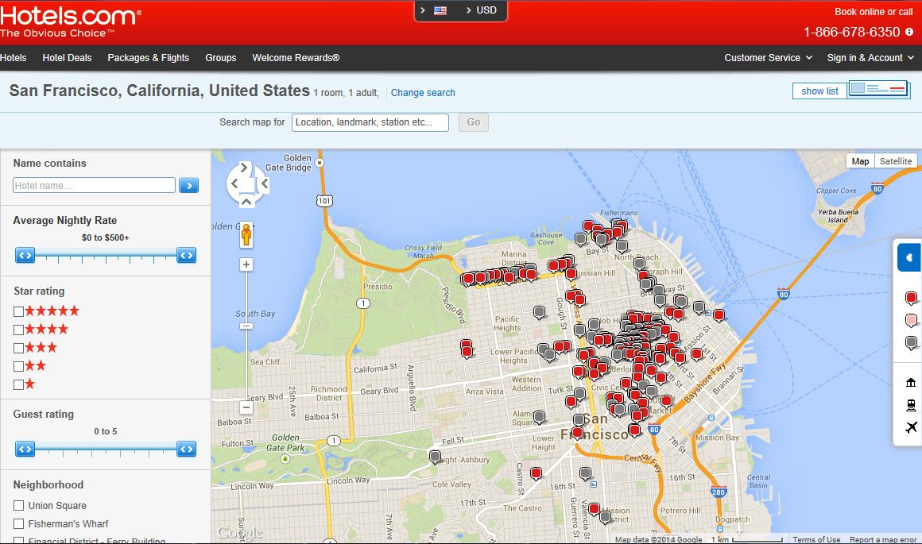
Task: Open the Hotels menu item
Action: coord(14,57)
